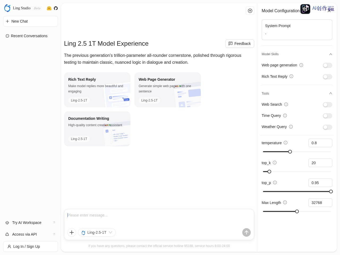
Task: Click info icon next to Max Length
Action: 285,202
